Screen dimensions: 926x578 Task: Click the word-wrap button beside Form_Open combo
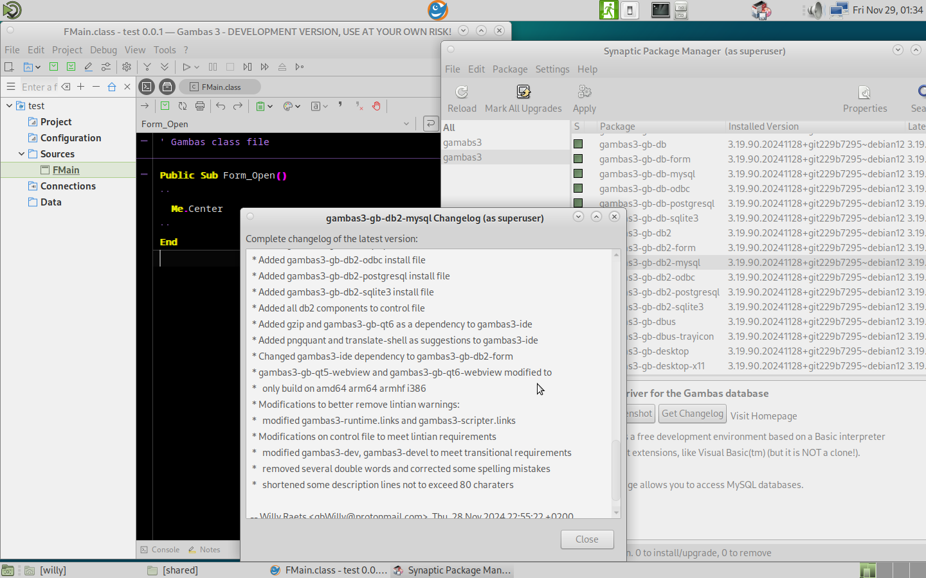pos(431,124)
